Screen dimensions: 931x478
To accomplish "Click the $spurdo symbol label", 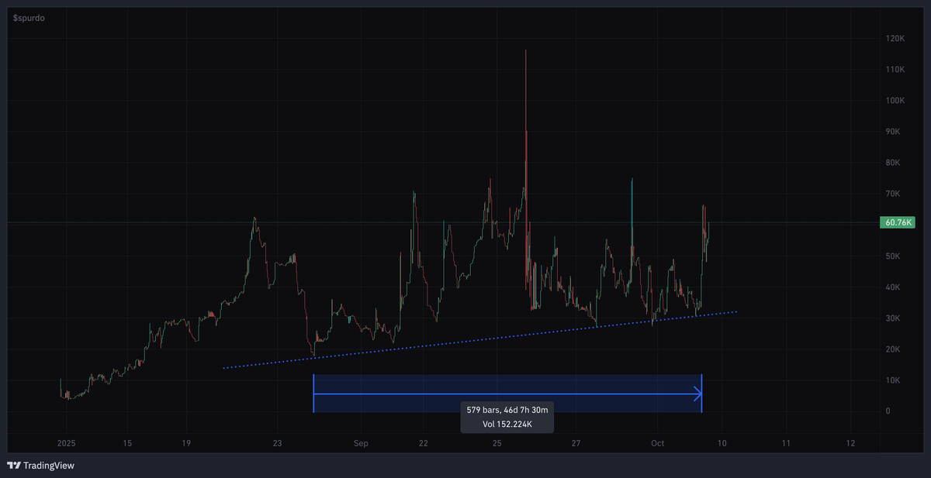I will click(28, 17).
